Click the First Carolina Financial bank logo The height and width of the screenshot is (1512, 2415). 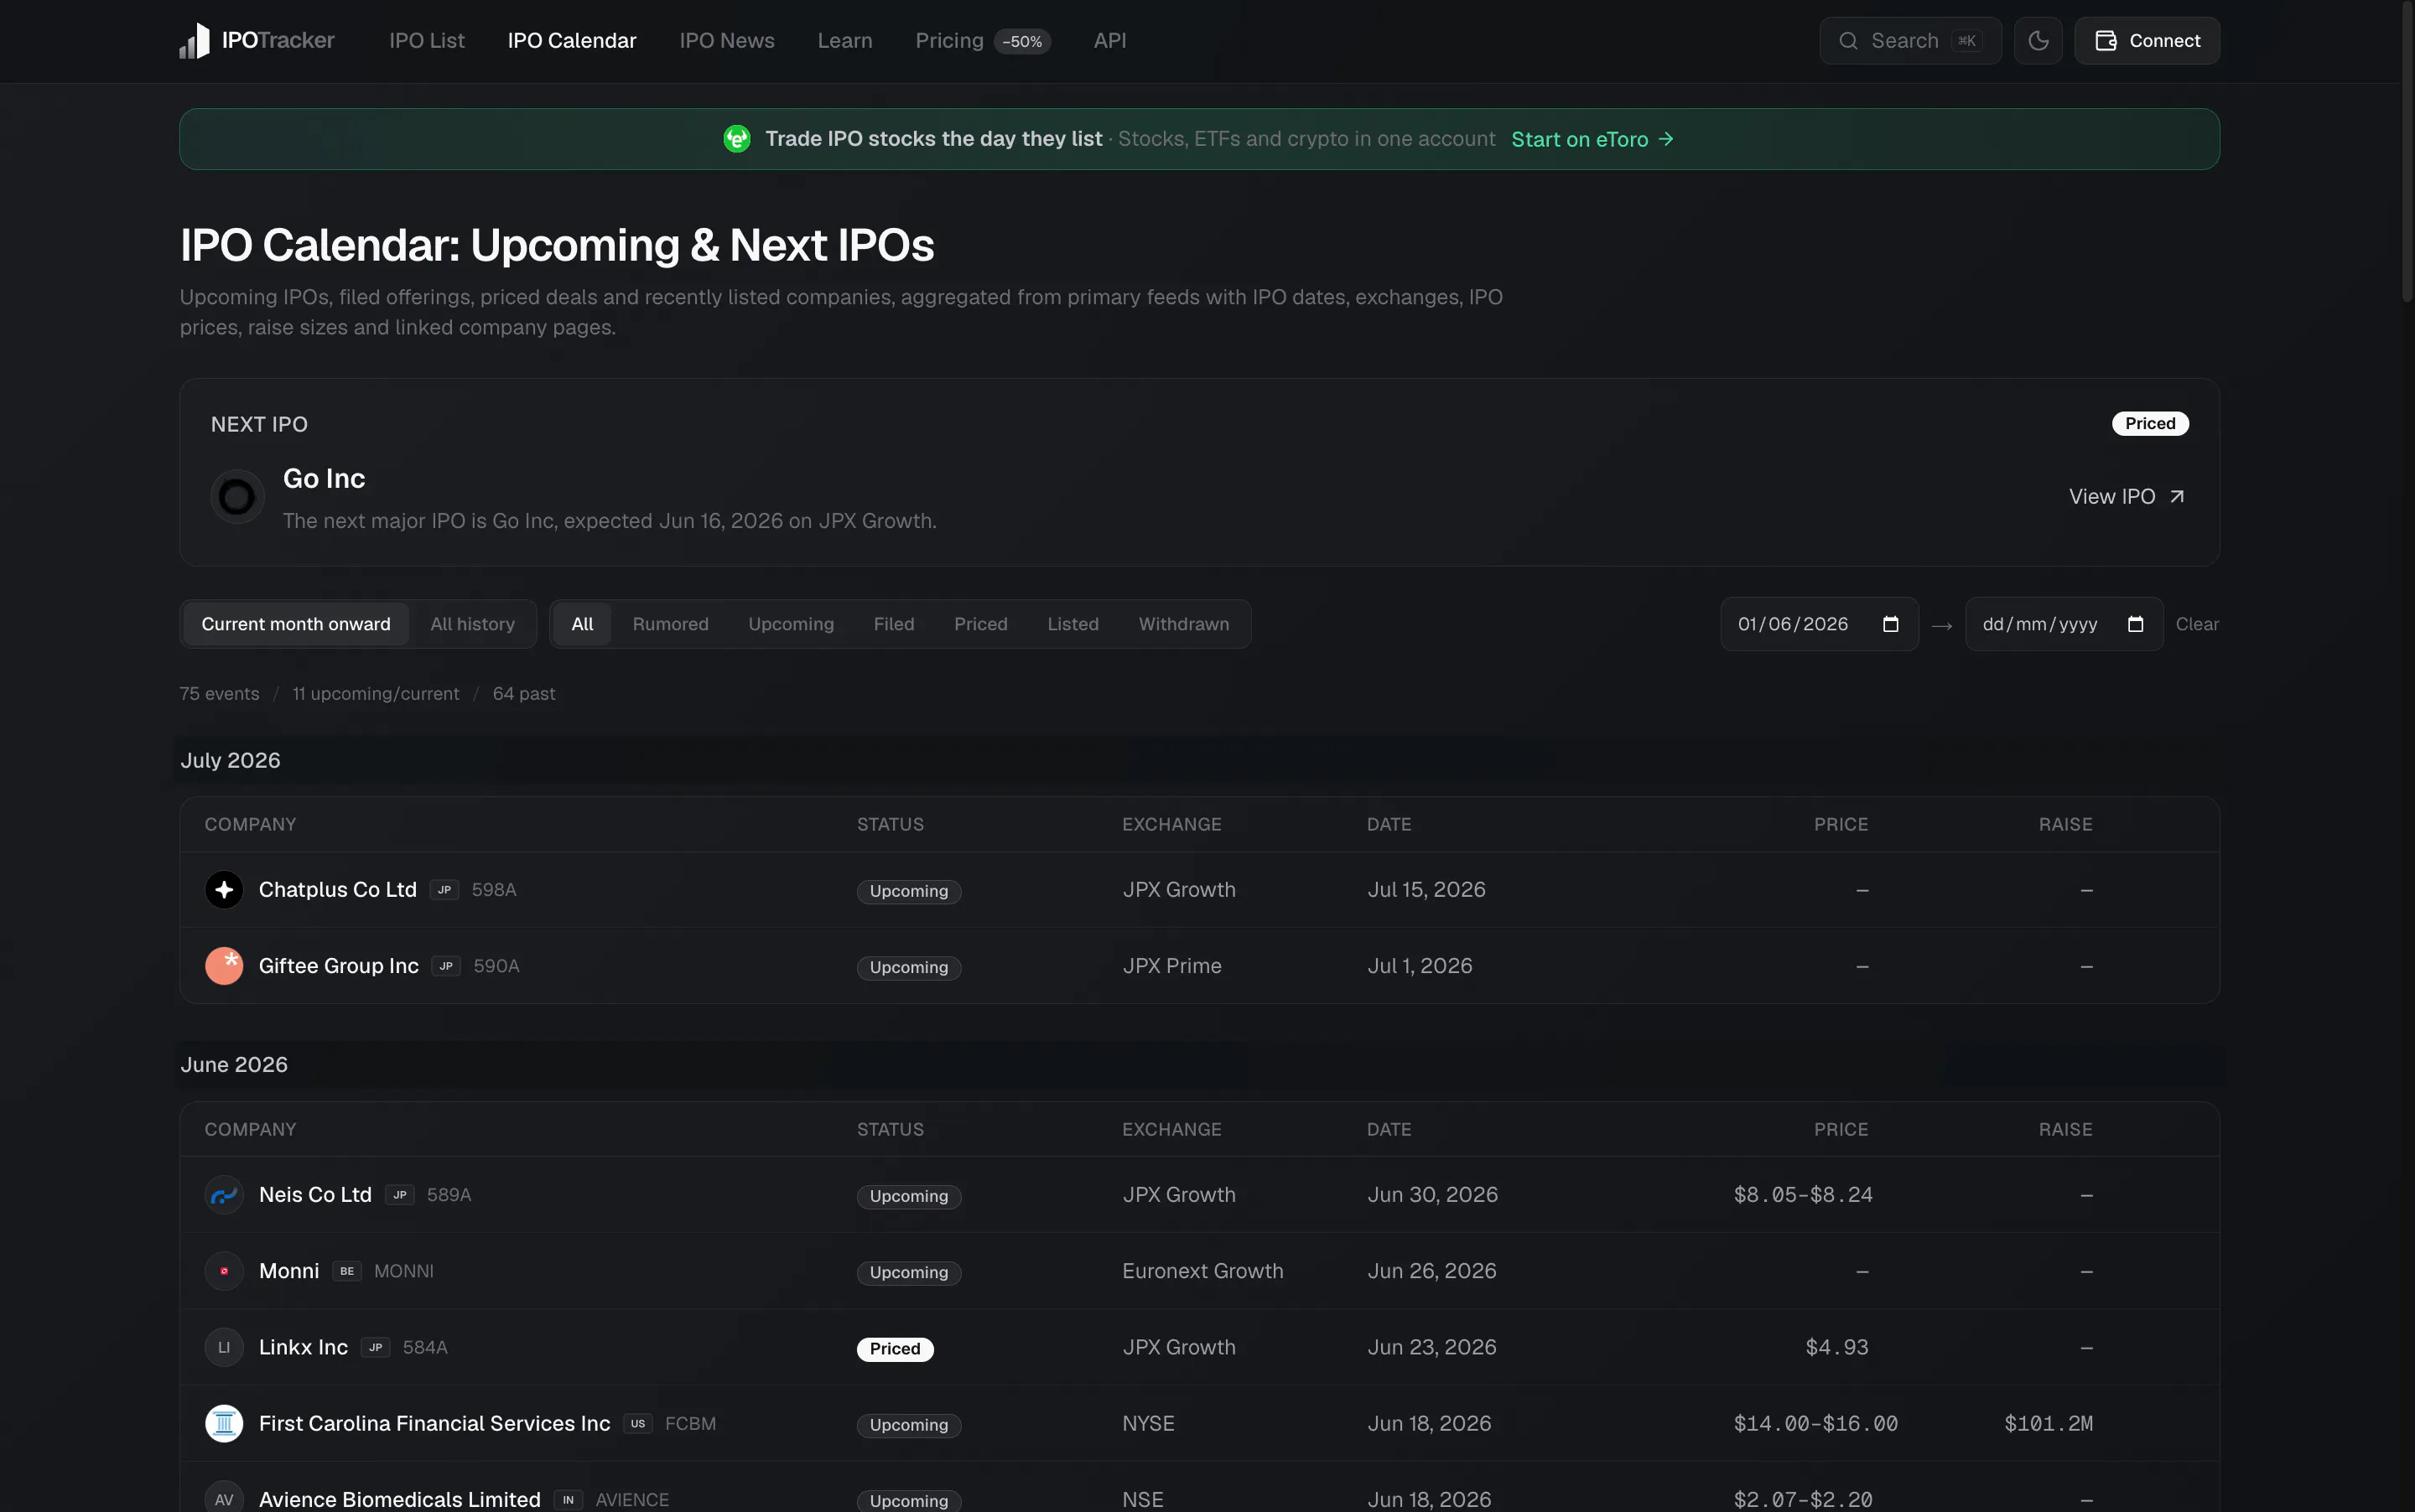point(224,1423)
